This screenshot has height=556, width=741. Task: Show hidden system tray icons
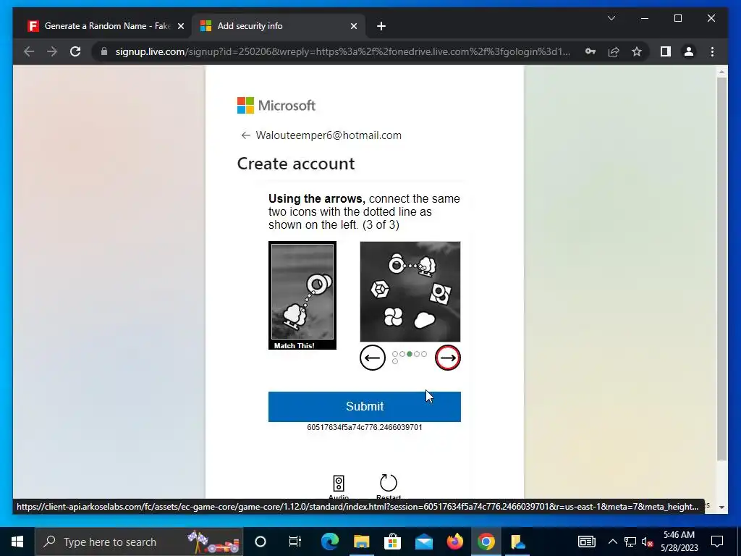[x=612, y=542]
